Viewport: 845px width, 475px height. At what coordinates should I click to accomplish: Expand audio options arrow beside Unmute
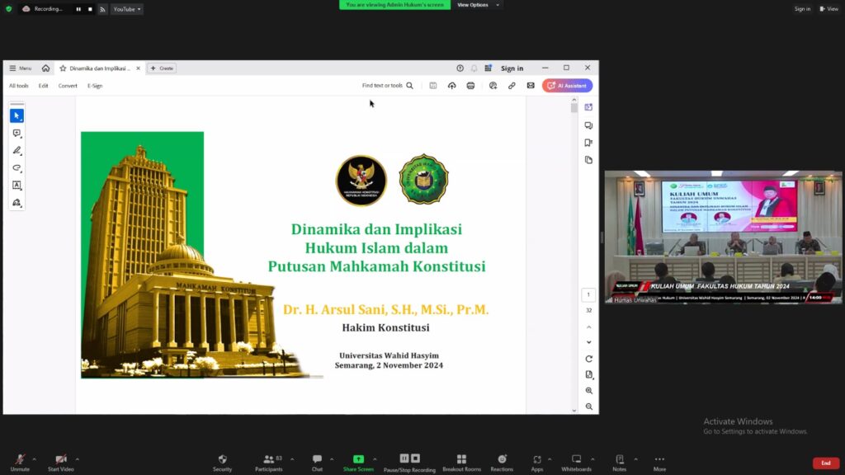[x=35, y=459]
